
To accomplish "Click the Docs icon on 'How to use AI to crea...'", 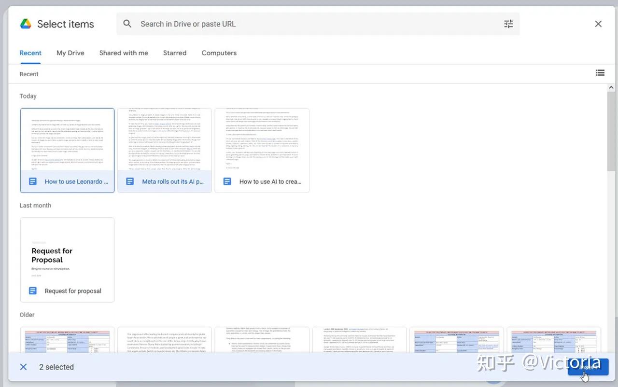I will point(227,181).
